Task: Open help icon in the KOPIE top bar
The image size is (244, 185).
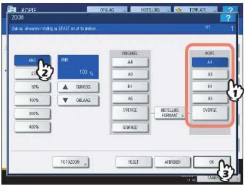Action: click(230, 10)
